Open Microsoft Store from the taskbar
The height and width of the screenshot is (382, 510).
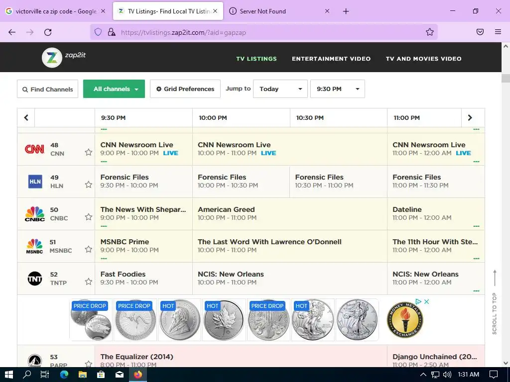point(101,375)
